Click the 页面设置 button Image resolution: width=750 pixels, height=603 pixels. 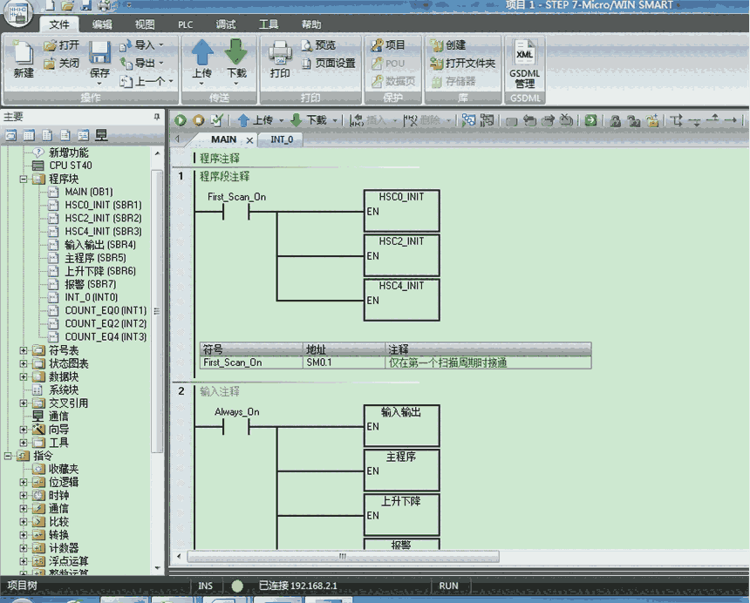329,63
